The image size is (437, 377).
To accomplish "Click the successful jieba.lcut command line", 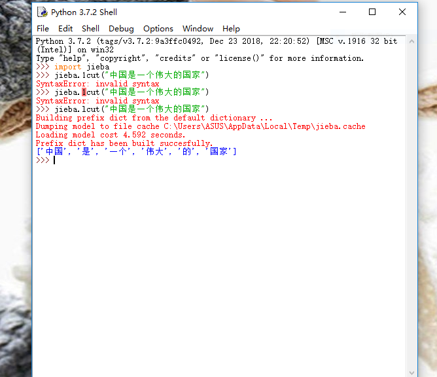I will (122, 109).
